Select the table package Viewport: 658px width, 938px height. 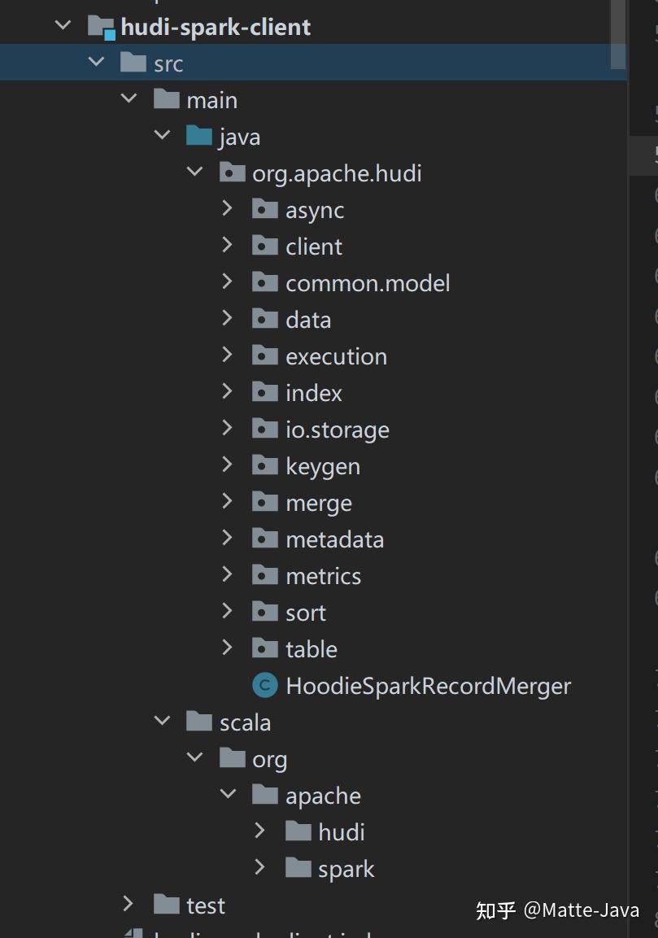311,649
